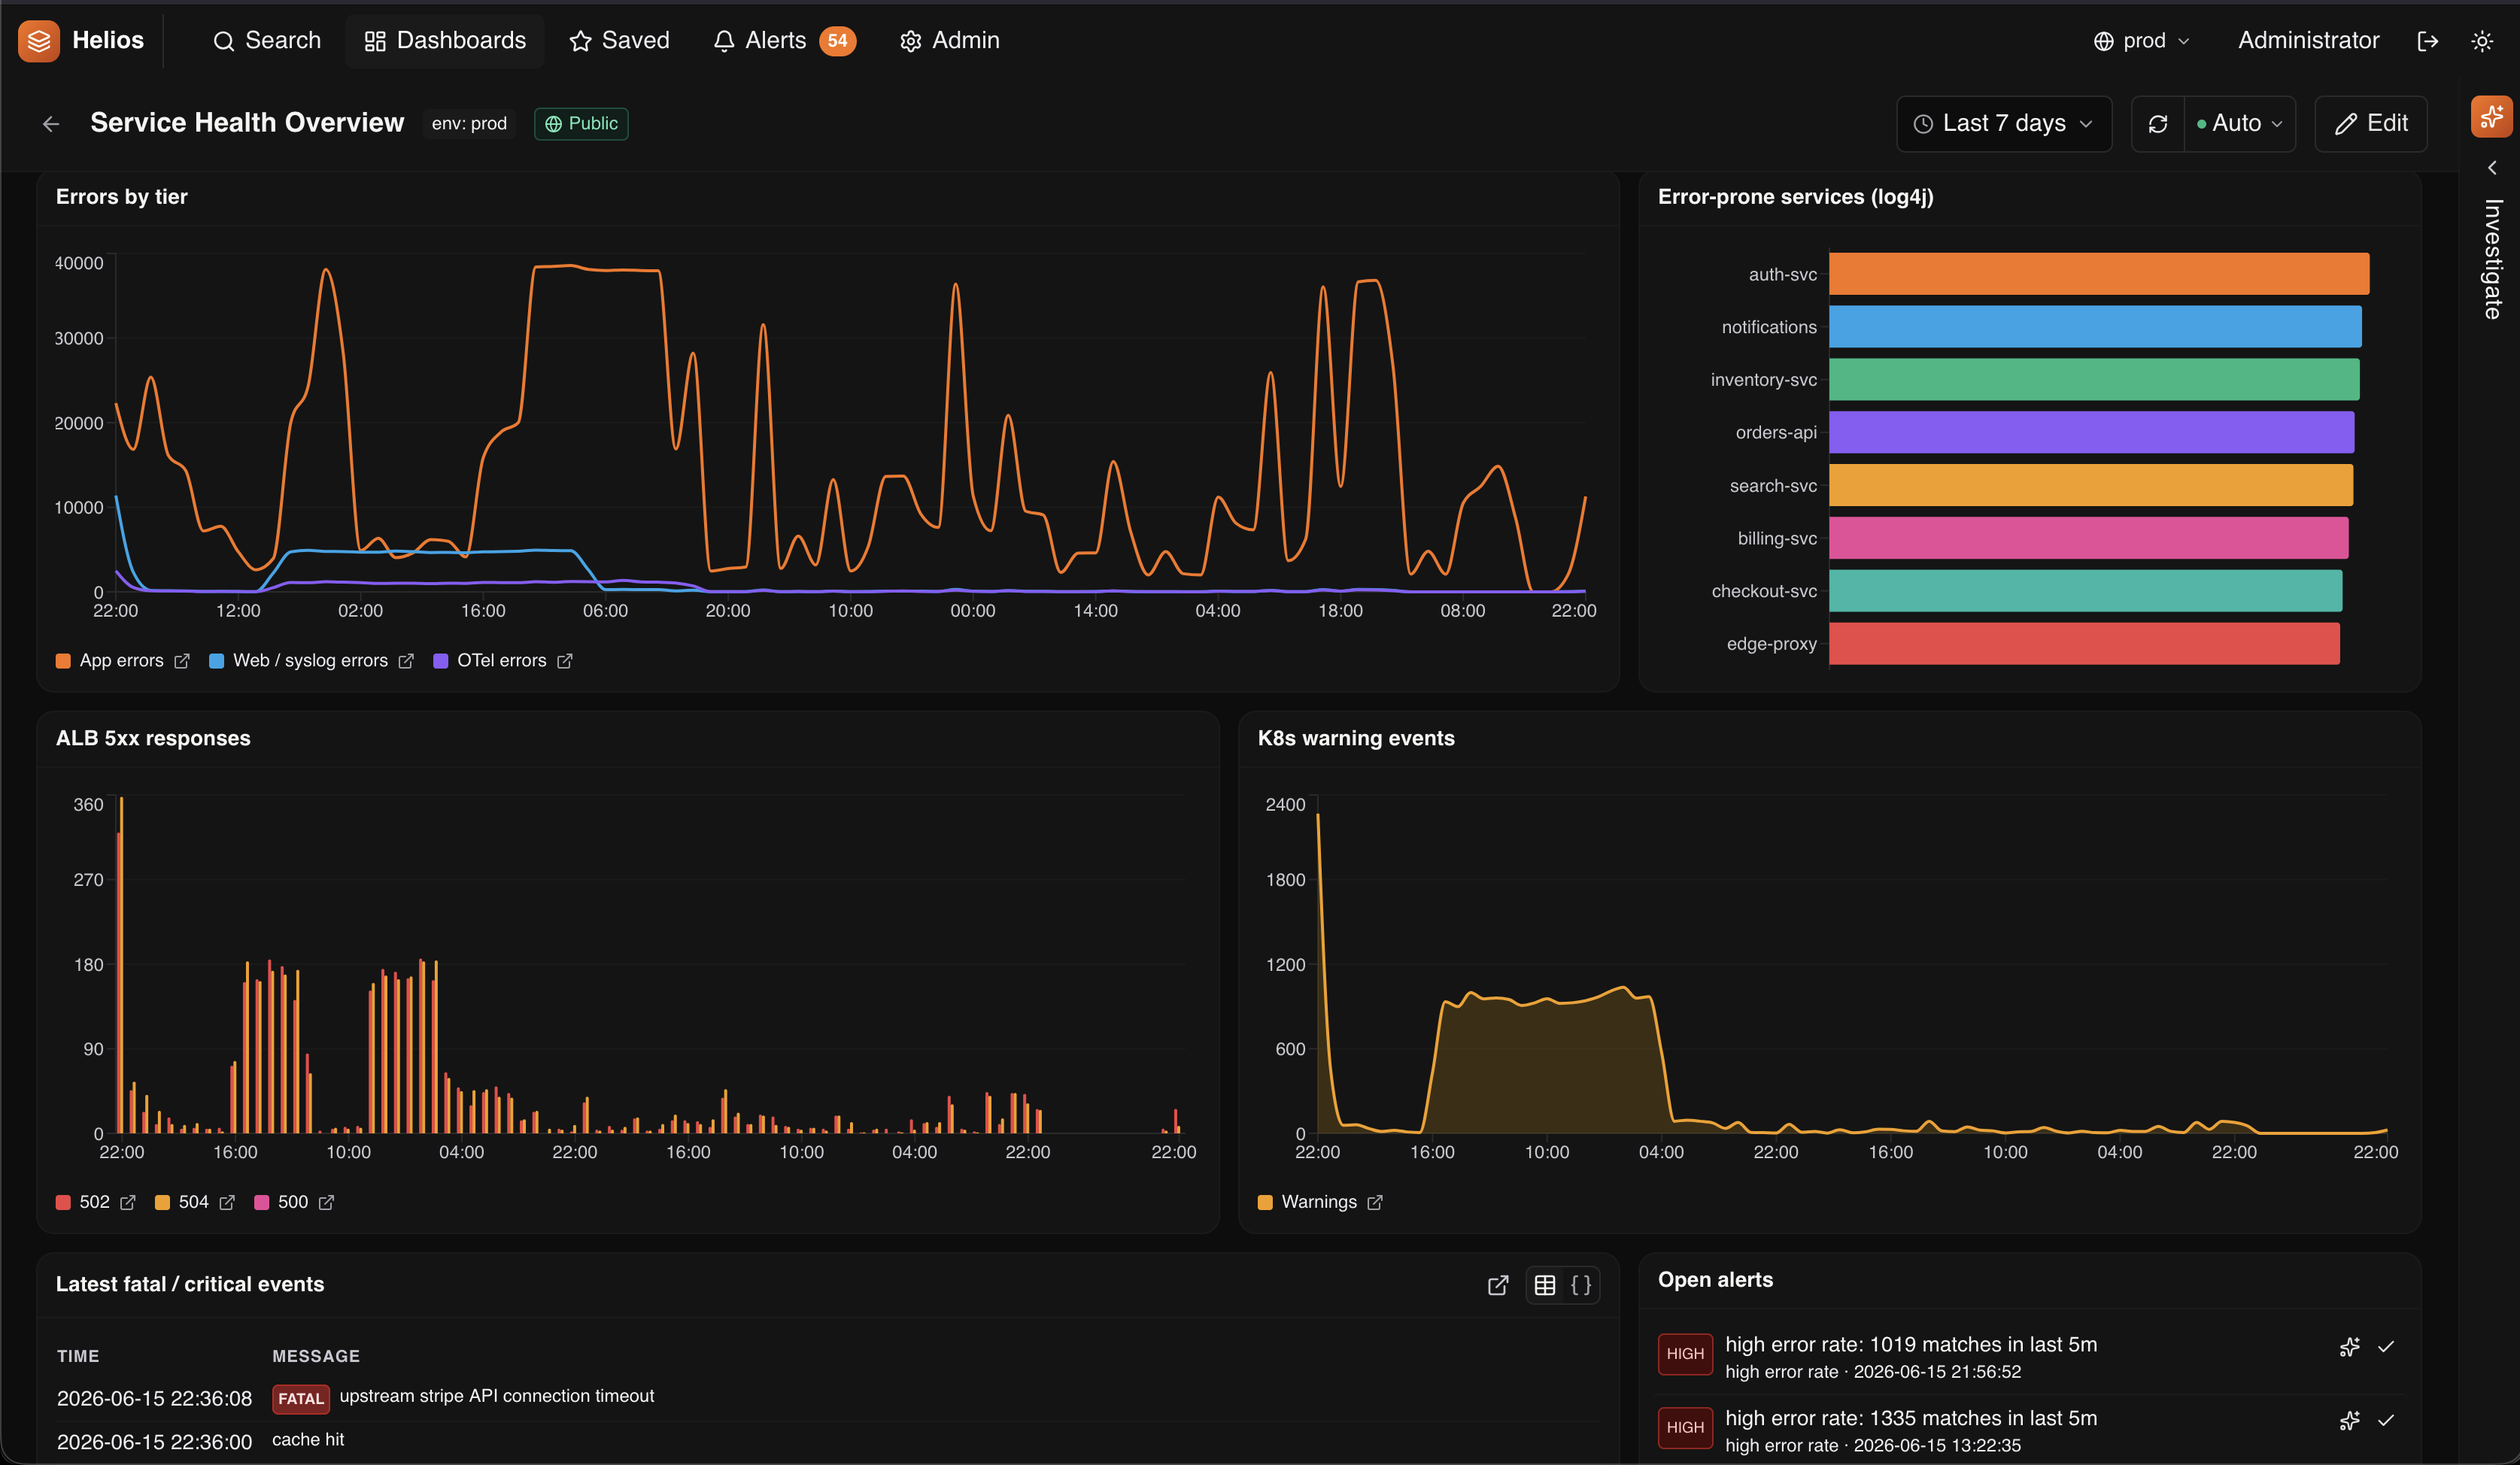Viewport: 2520px width, 1465px height.
Task: Toggle the light/dark theme icon
Action: 2482,41
